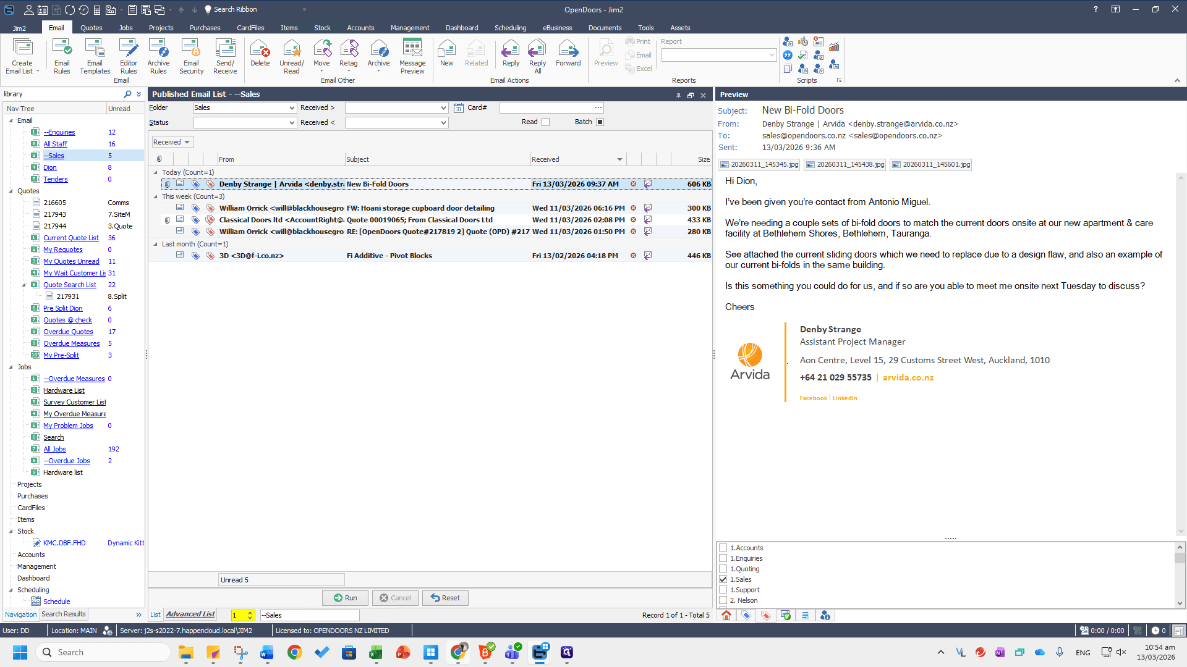Switch to the Quotes ribbon tab
The width and height of the screenshot is (1187, 667).
click(x=91, y=28)
